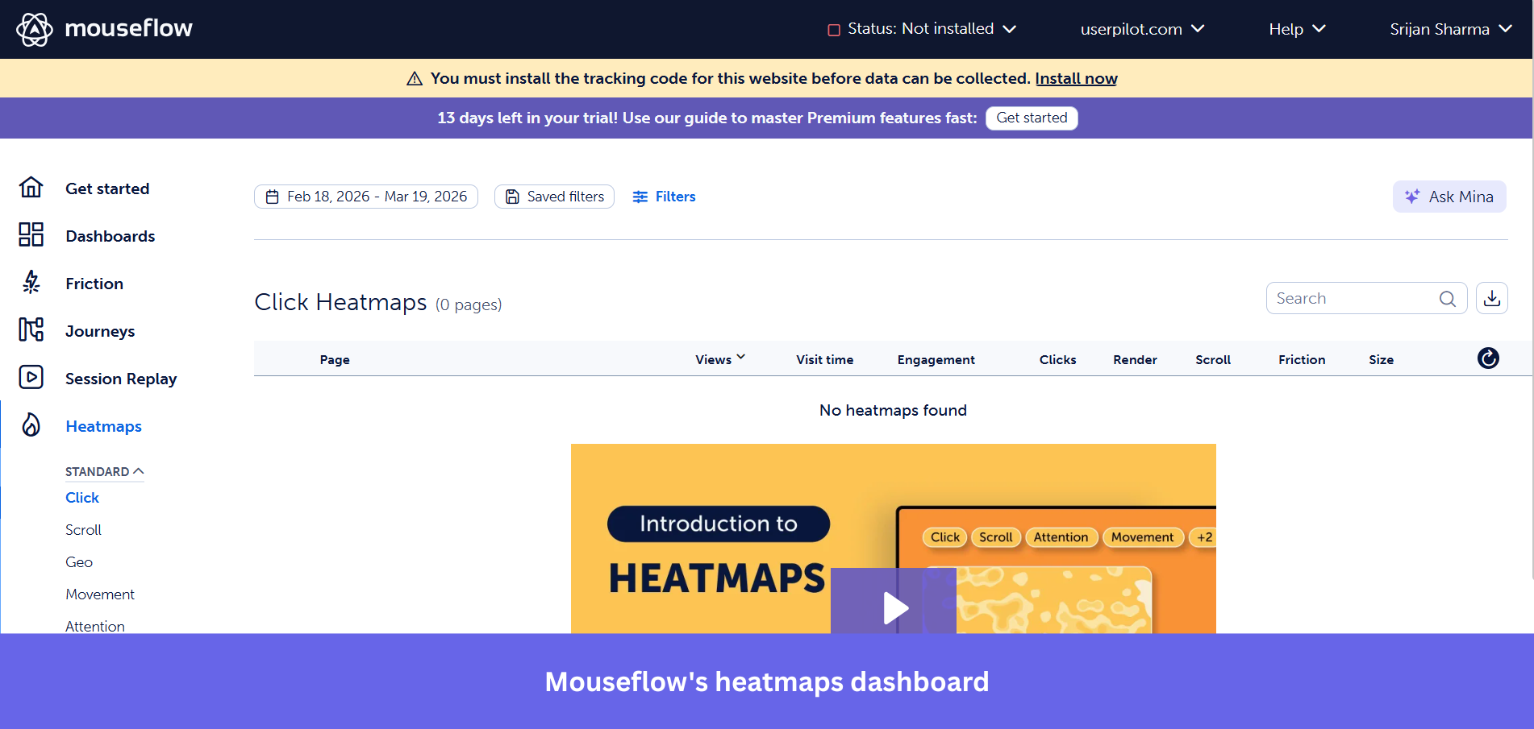The height and width of the screenshot is (729, 1534).
Task: Click the Ask Mina sparkle icon
Action: pos(1412,197)
